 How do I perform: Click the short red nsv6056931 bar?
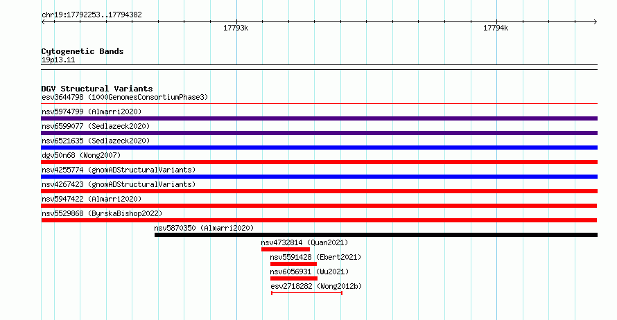coord(294,278)
